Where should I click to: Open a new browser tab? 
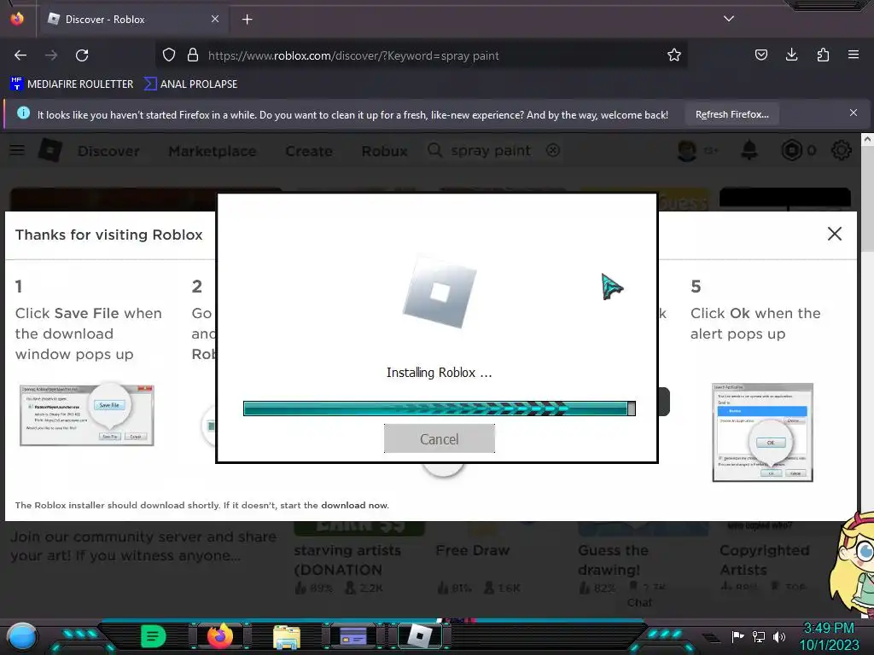click(x=247, y=20)
